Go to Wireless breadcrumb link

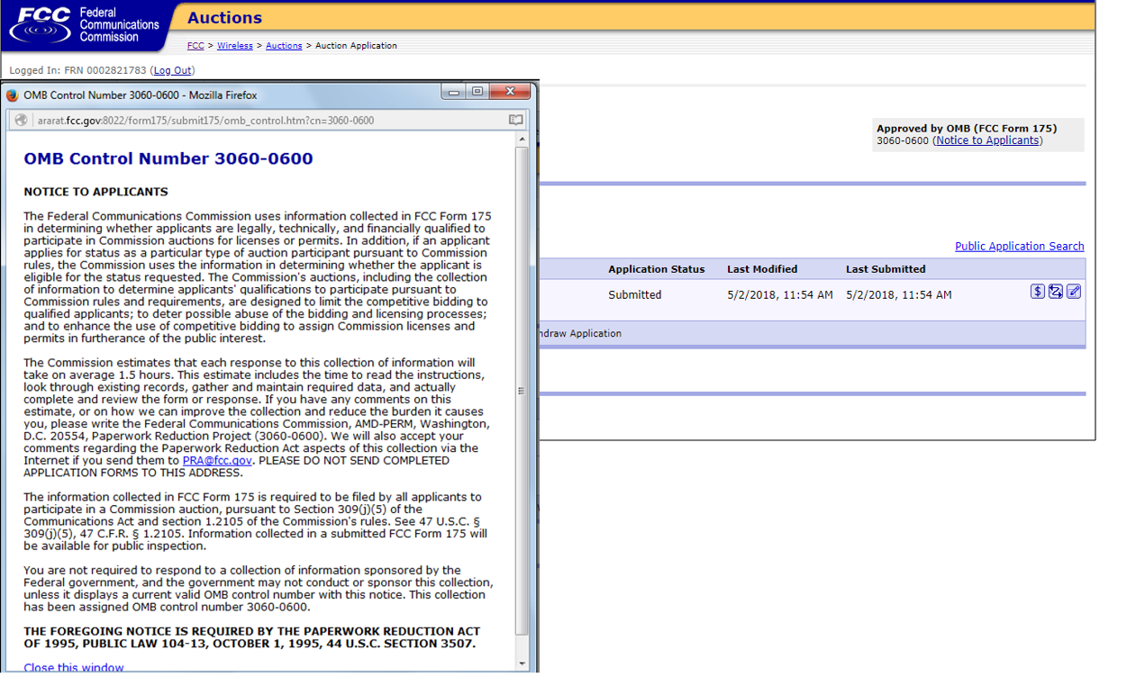[x=235, y=46]
